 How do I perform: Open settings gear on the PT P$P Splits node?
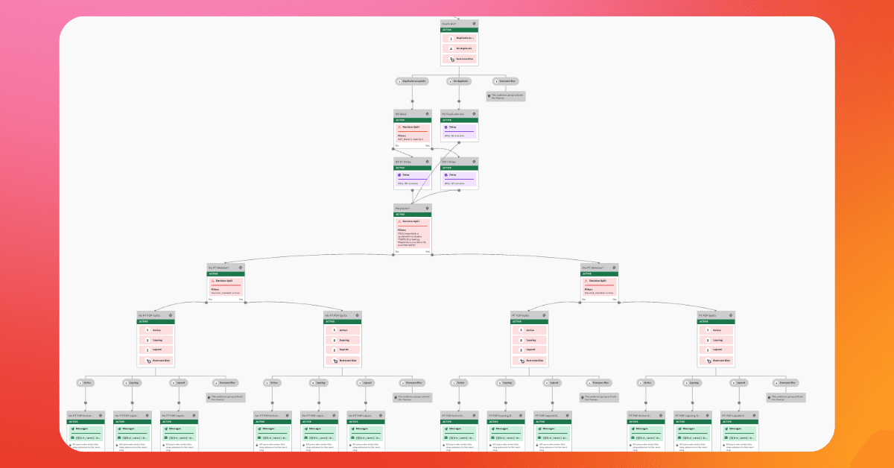[x=731, y=315]
